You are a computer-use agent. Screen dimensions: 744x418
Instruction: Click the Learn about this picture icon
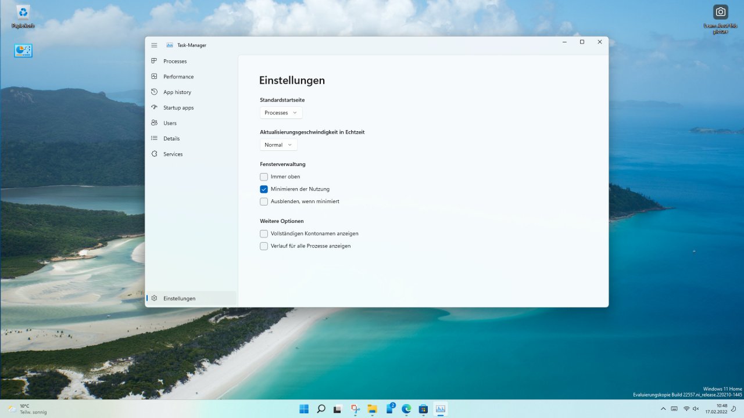(x=721, y=12)
